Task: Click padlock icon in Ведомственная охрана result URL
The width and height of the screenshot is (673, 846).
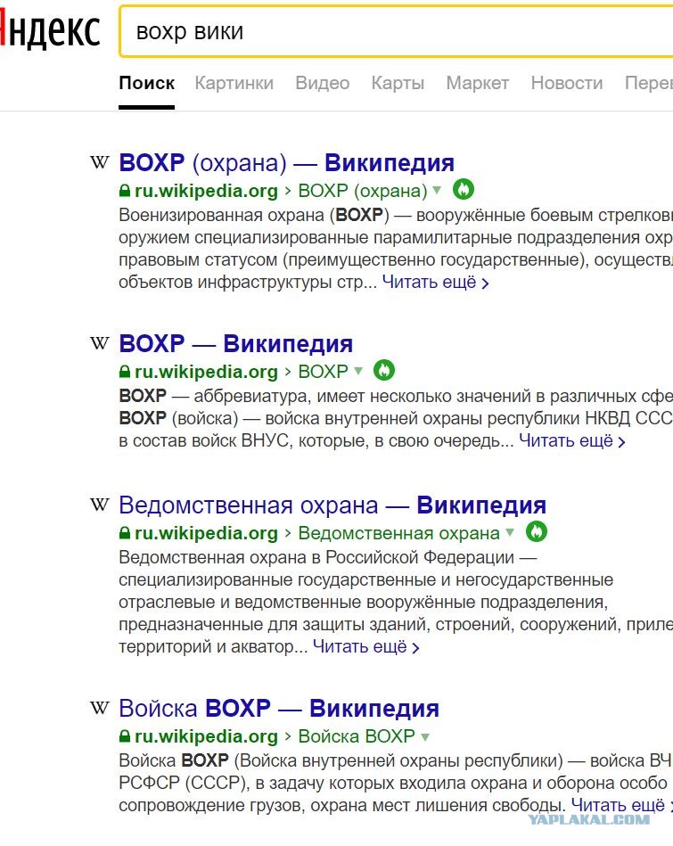Action: point(125,533)
